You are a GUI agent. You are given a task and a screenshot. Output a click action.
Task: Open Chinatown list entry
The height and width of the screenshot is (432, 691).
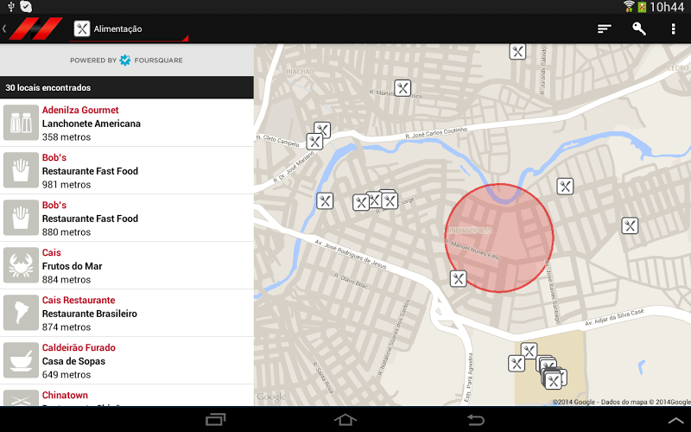click(x=127, y=396)
